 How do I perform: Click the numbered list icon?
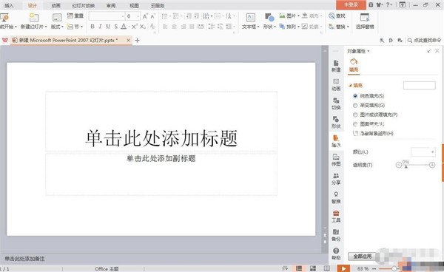coord(176,16)
